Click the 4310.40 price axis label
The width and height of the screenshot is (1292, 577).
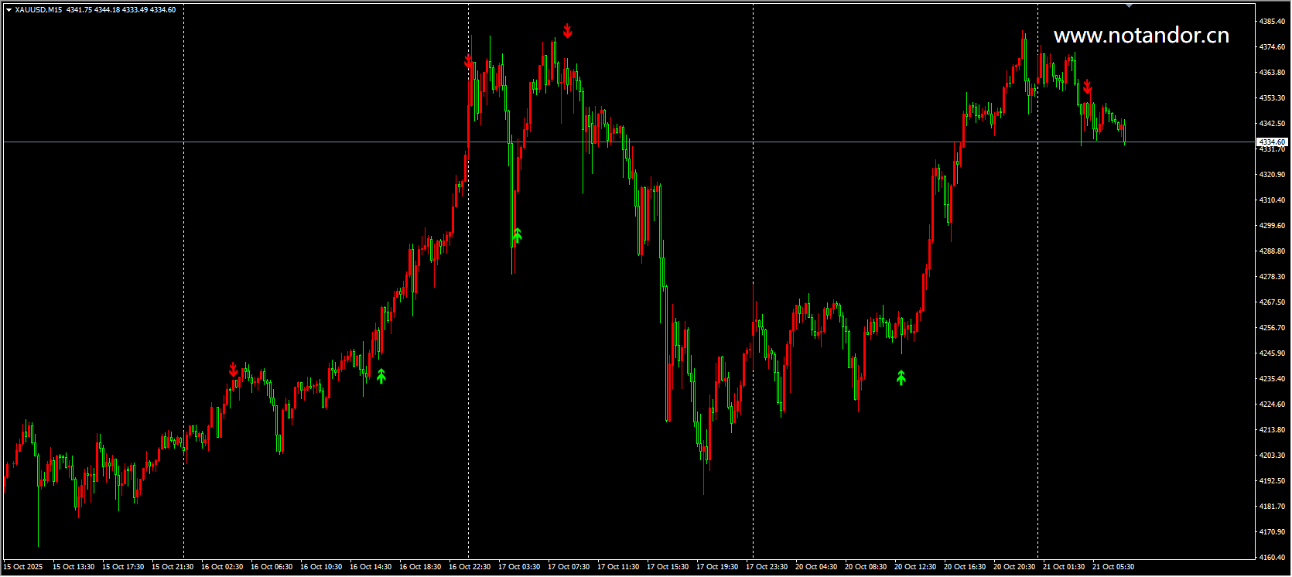coord(1273,200)
